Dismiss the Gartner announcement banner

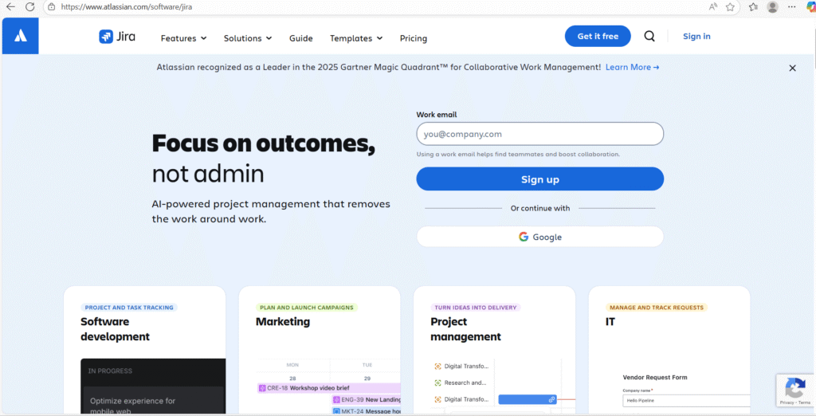(x=793, y=68)
